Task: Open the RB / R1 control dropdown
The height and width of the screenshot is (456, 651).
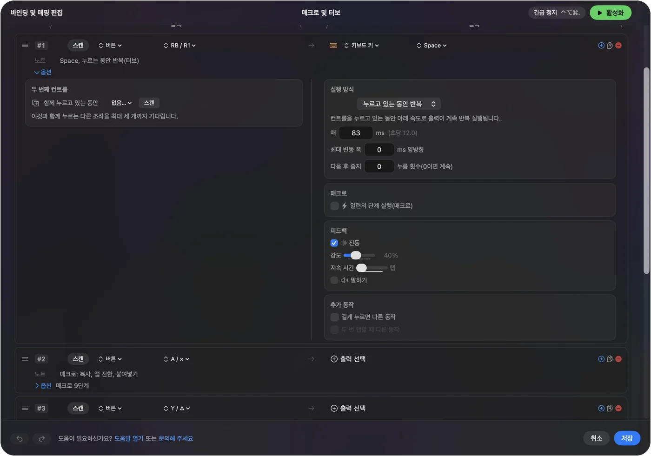Action: (x=179, y=46)
